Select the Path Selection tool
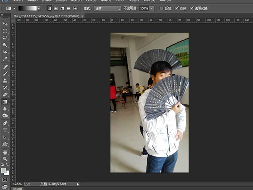 5,138
